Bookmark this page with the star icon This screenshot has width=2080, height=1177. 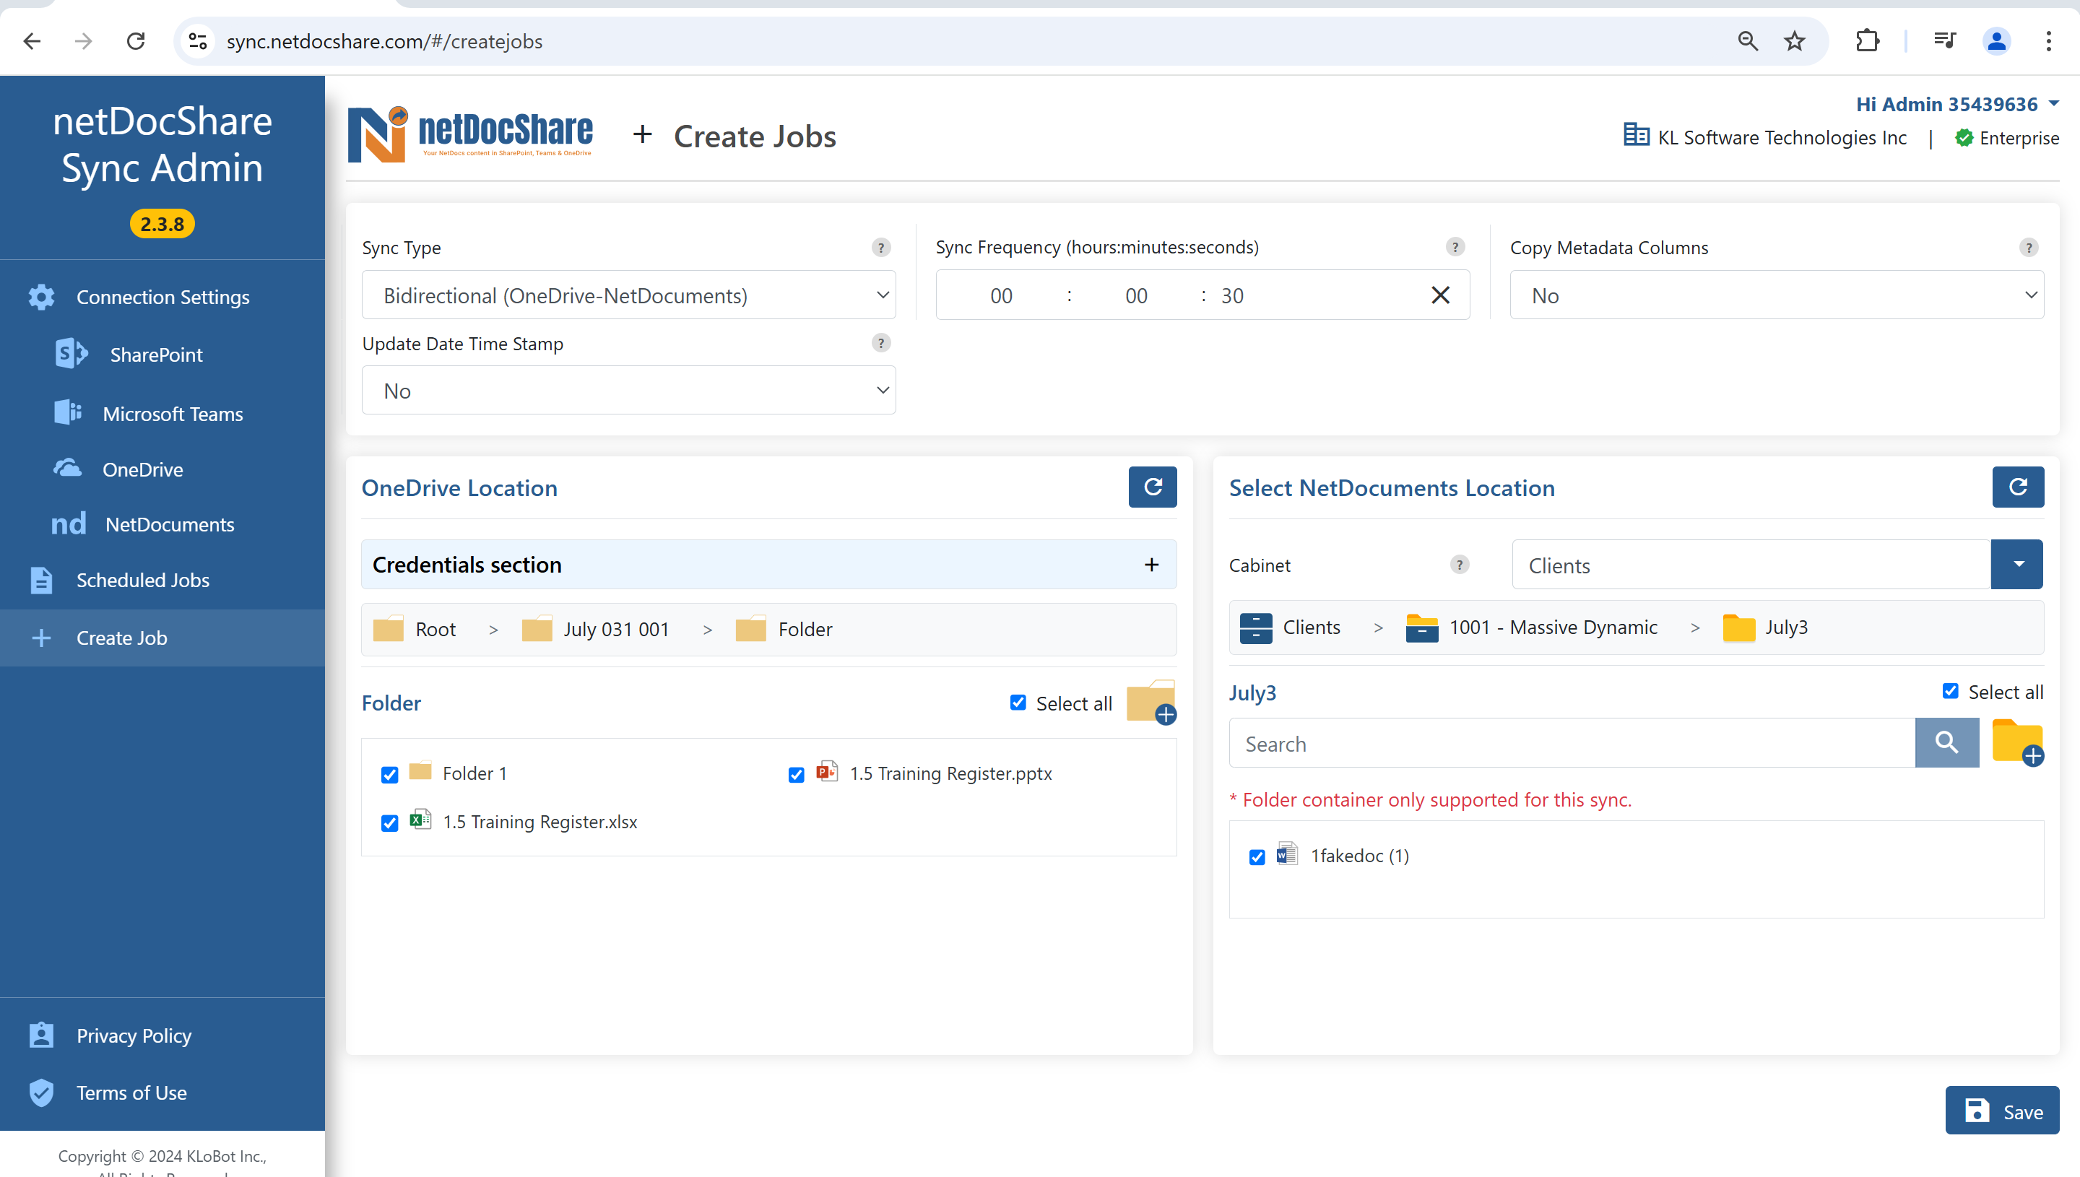(x=1795, y=40)
